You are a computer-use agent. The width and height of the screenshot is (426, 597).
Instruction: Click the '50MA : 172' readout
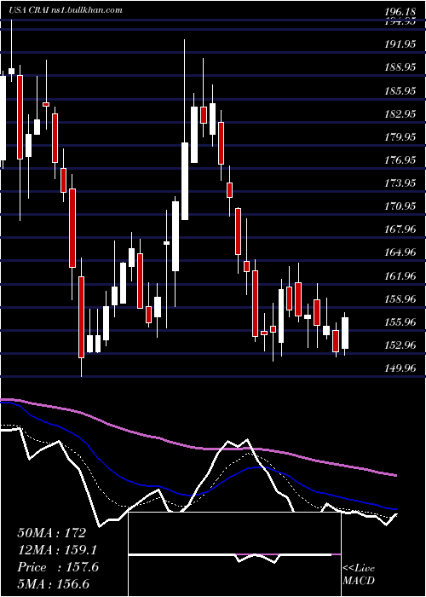[52, 533]
